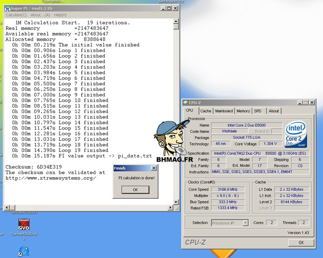Image resolution: width=323 pixels, height=258 pixels.
Task: Close the Super PI window
Action: (x=175, y=8)
